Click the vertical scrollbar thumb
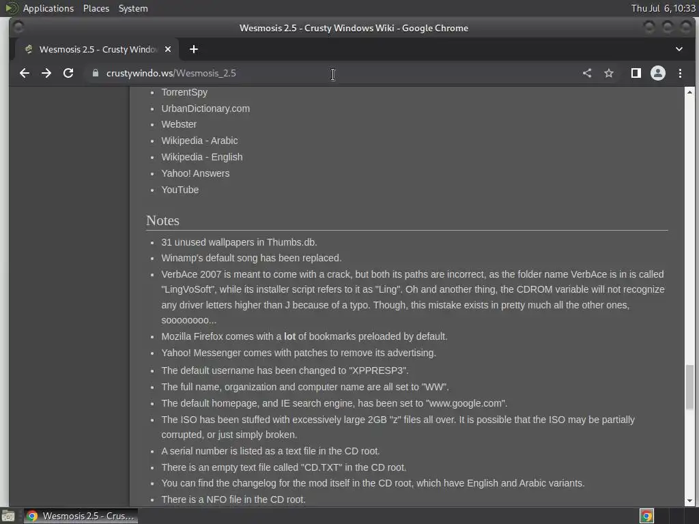 pyautogui.click(x=689, y=388)
